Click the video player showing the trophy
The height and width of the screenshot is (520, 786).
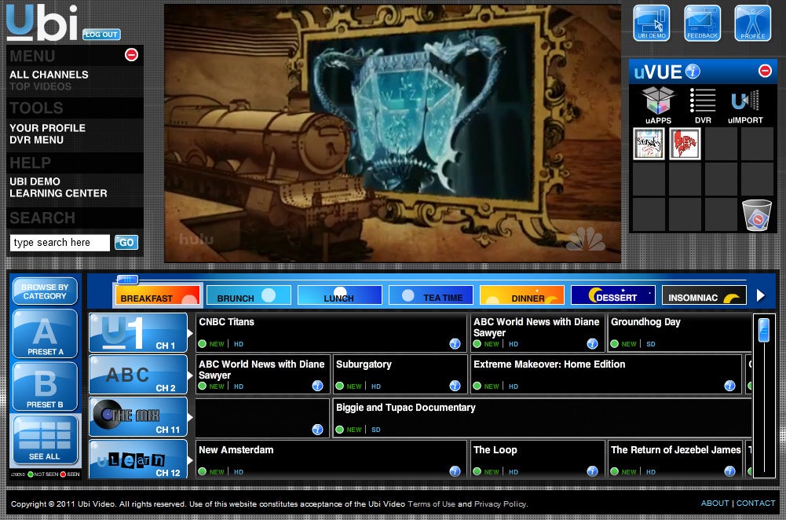tap(393, 134)
